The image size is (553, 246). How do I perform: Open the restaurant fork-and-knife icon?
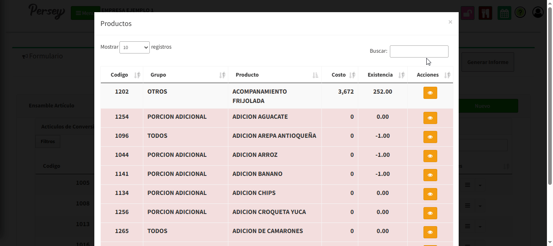485,13
